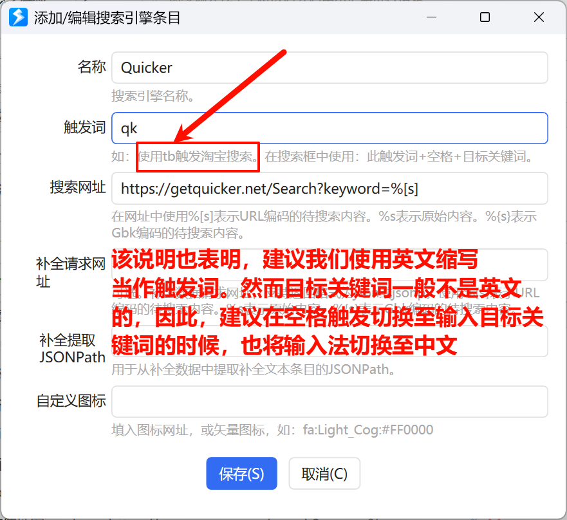
Task: Click the 补全请求网址 input field
Action: (x=330, y=265)
